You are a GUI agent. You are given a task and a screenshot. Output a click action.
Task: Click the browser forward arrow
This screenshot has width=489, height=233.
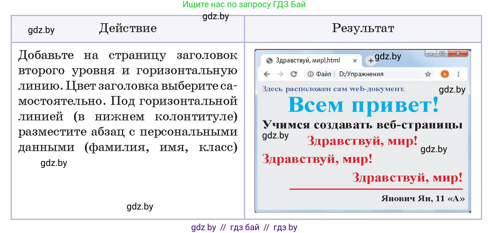coord(280,74)
